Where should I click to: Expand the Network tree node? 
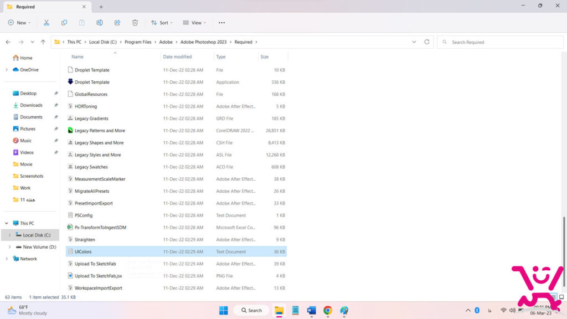click(x=7, y=259)
